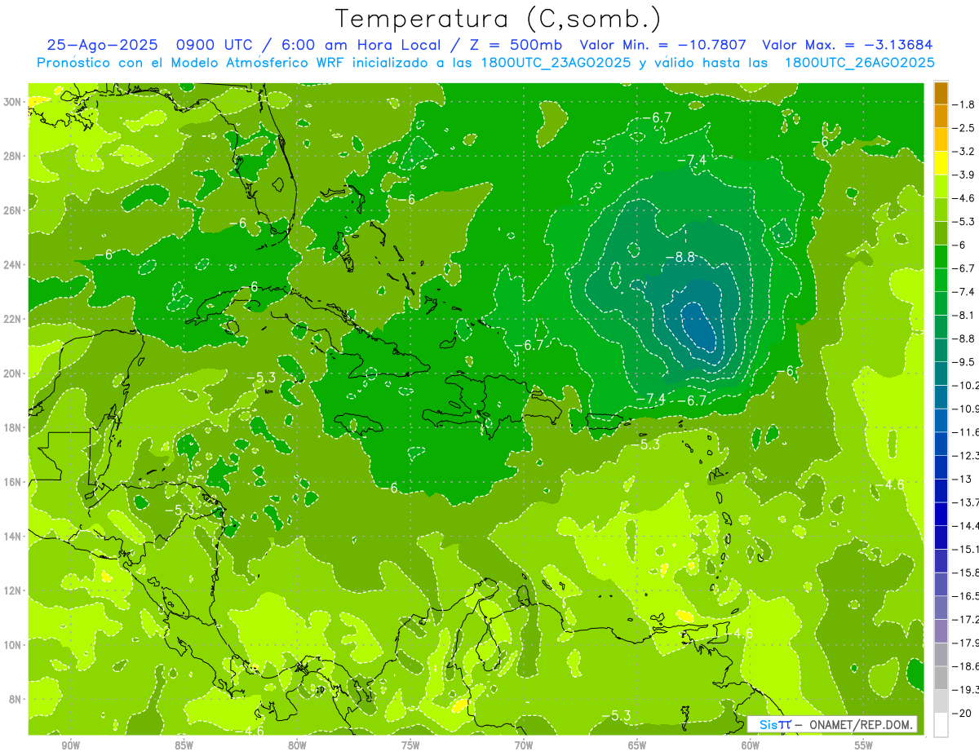Click purple legend swatch between -17.2 and -17.9
Viewport: 979px width, 756px height.
pyautogui.click(x=941, y=630)
